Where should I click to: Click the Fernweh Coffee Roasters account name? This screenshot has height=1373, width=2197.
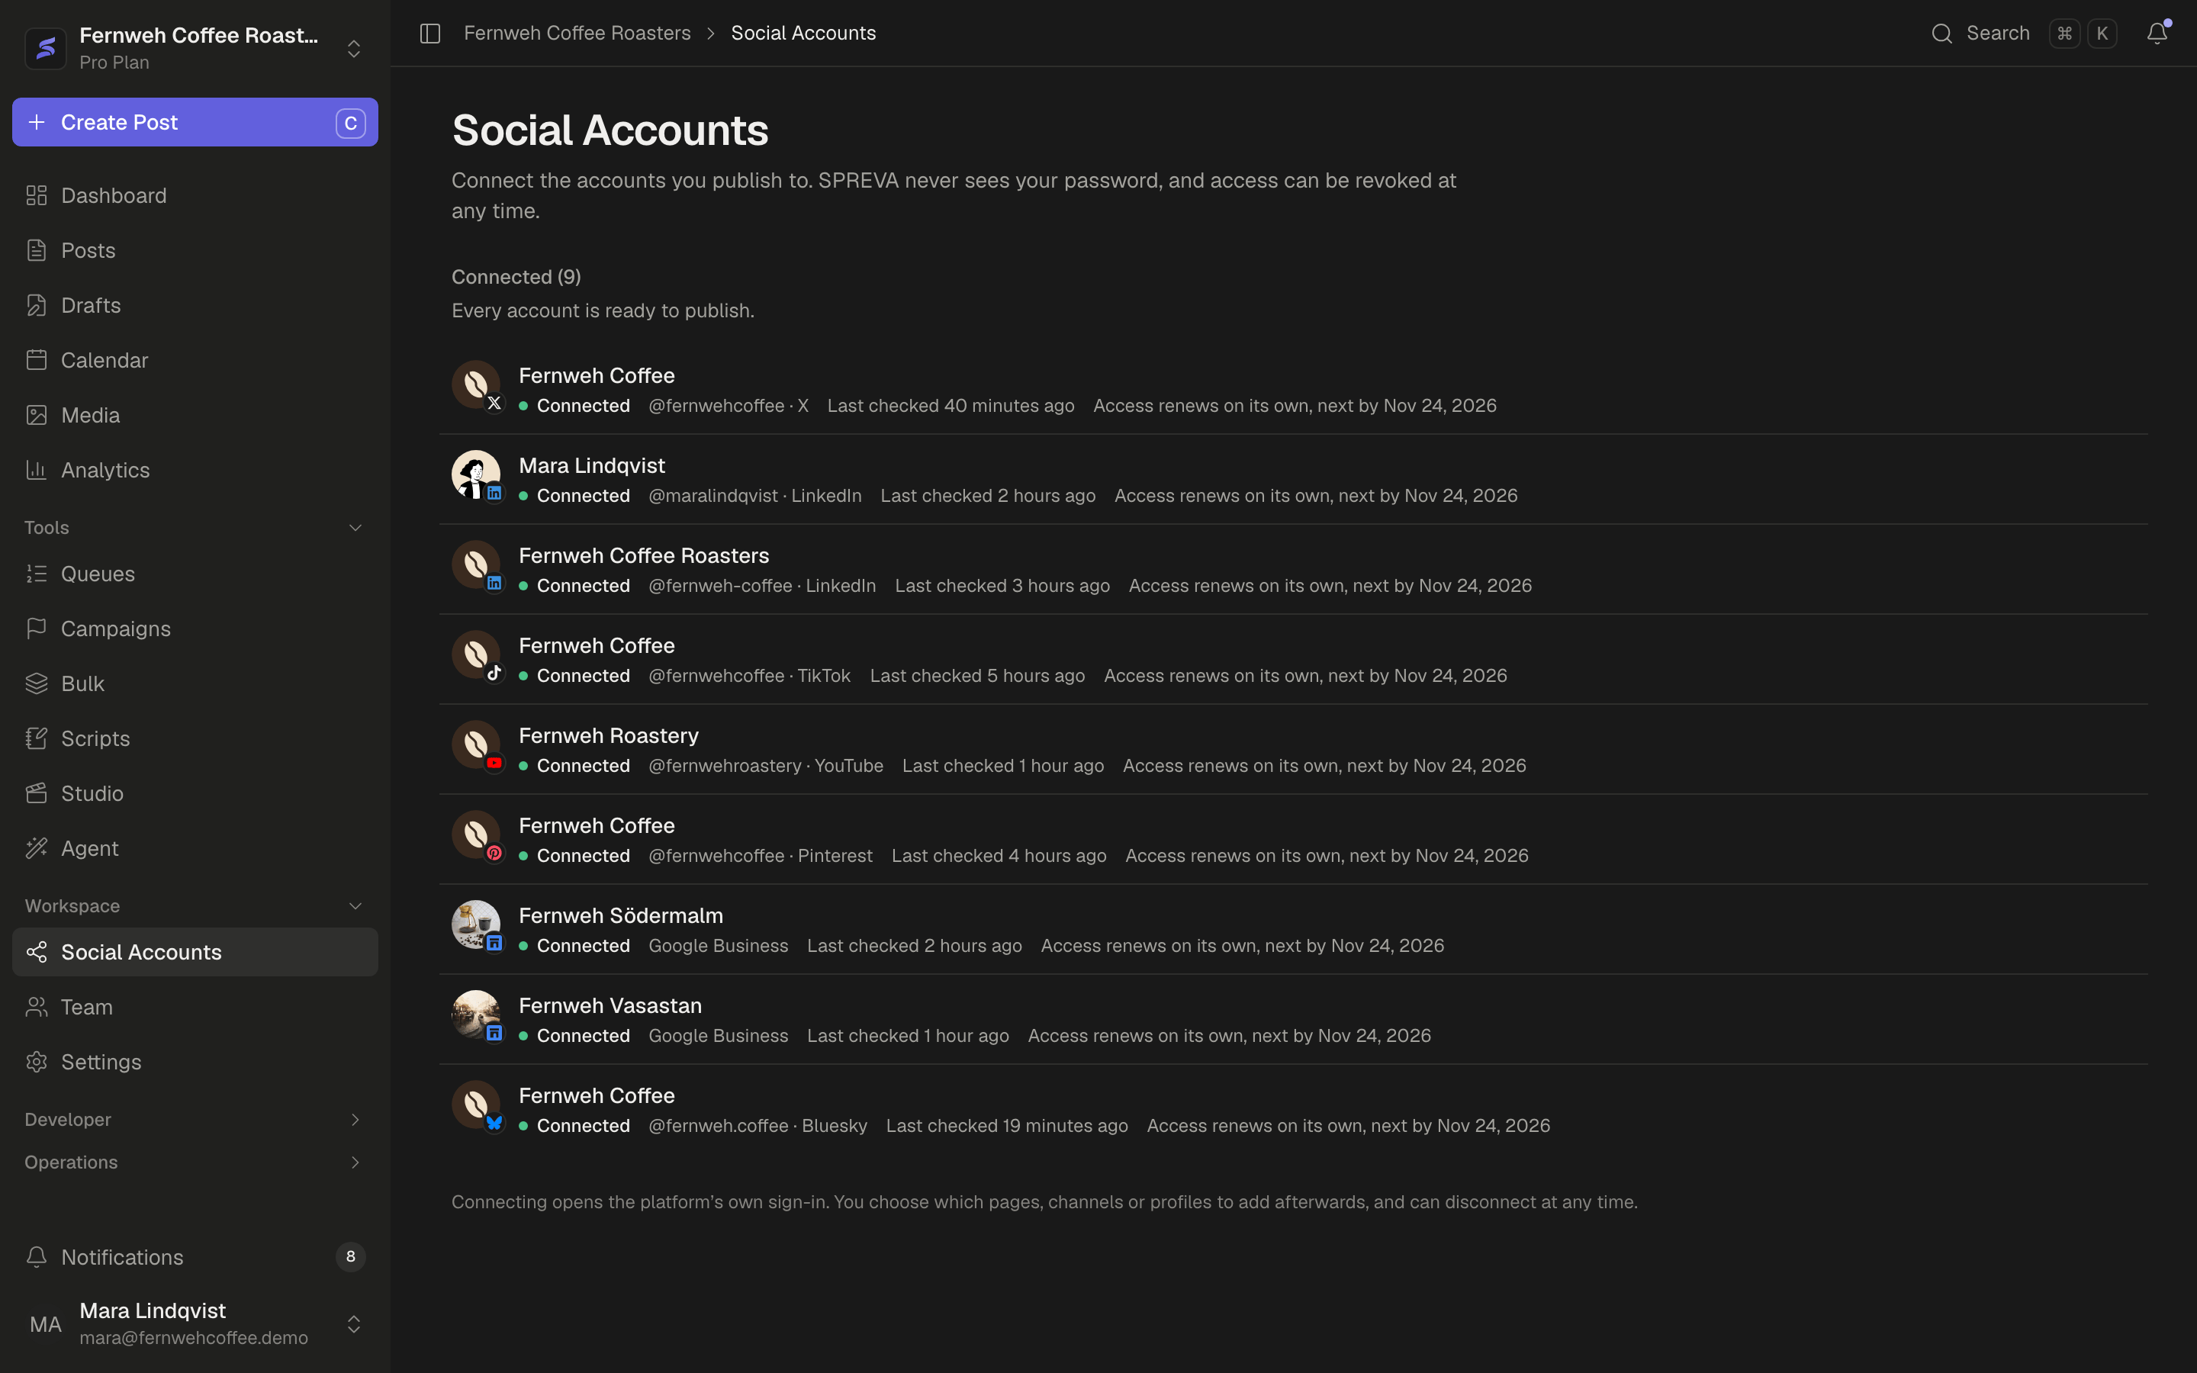point(644,555)
